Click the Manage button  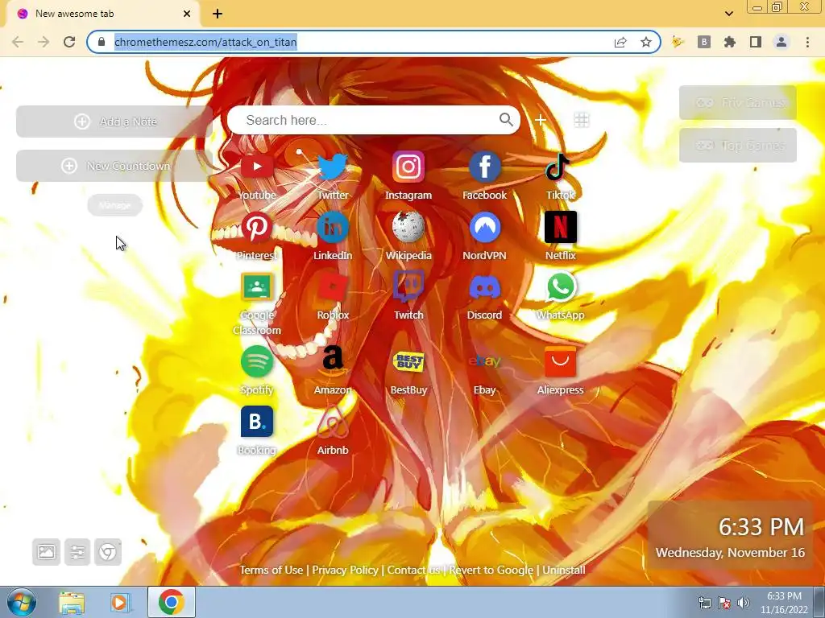114,205
